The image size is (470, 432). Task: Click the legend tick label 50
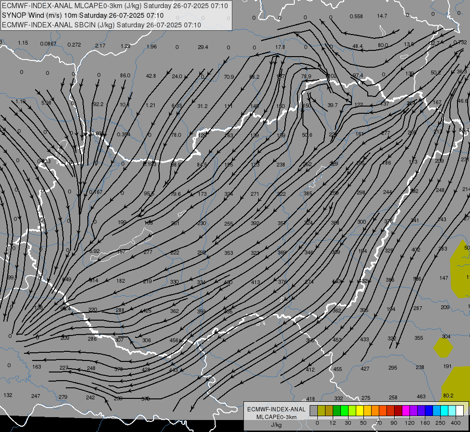(363, 423)
